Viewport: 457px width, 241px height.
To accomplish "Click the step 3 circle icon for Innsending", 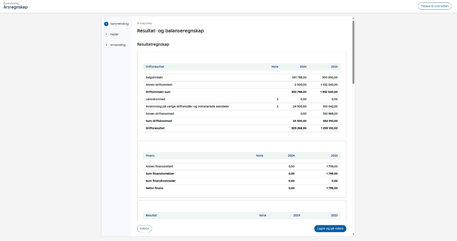I will click(106, 45).
